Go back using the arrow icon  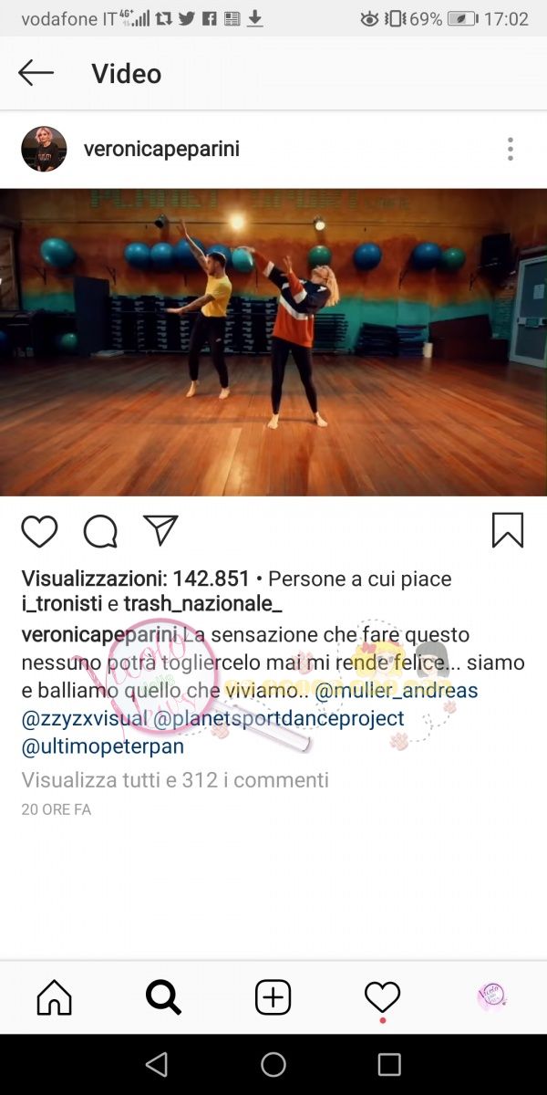(36, 73)
